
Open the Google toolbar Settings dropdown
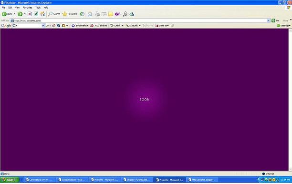pyautogui.click(x=283, y=25)
